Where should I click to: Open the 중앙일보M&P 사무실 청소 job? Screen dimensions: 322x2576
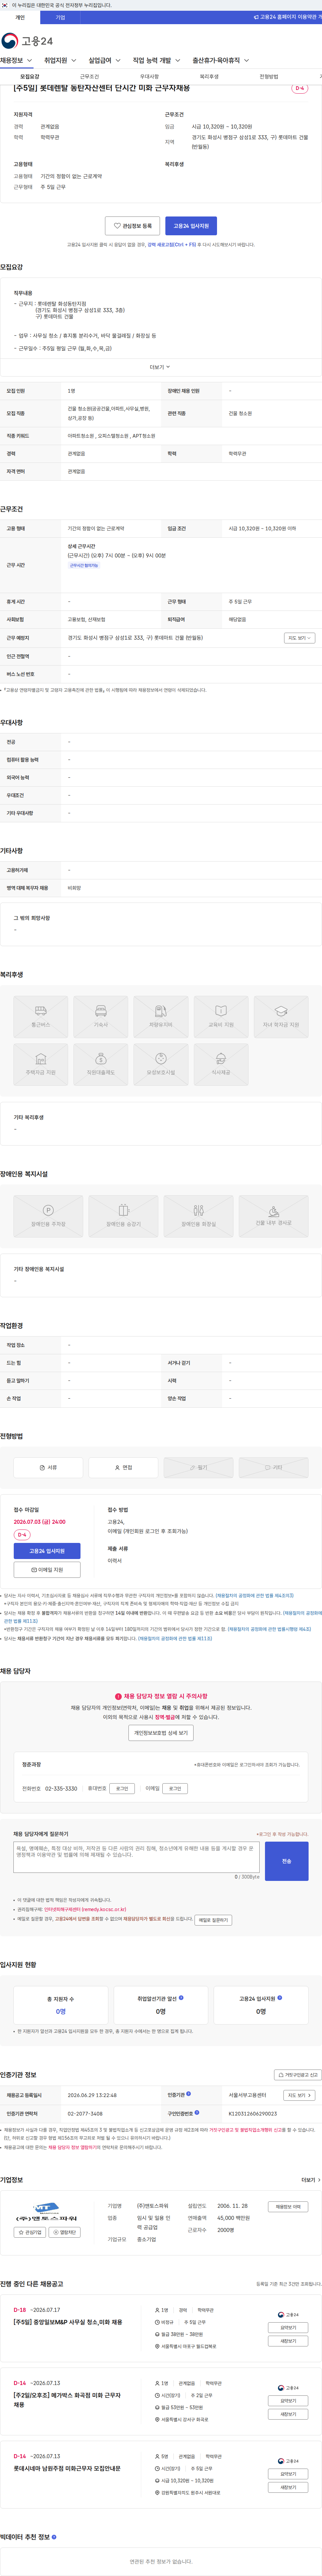pos(68,2322)
